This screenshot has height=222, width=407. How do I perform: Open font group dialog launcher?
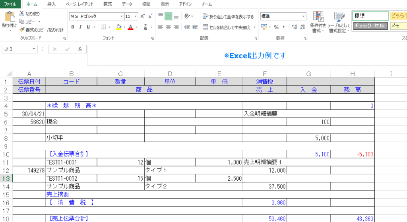152,39
